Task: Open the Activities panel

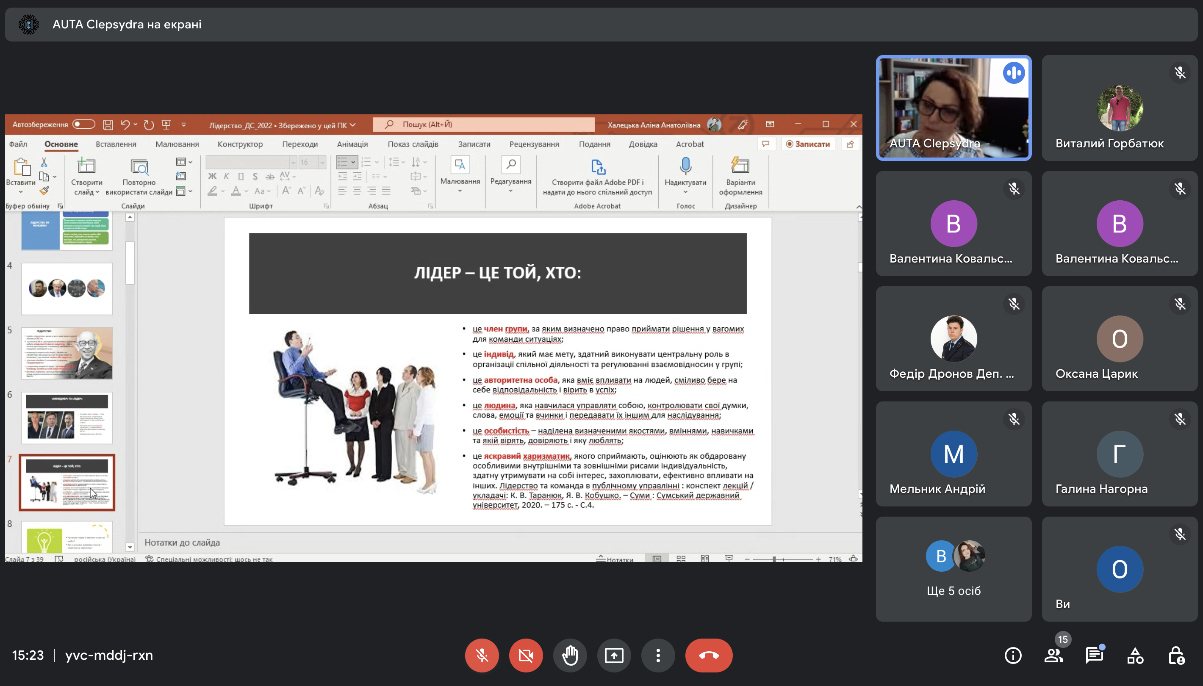Action: [x=1135, y=656]
